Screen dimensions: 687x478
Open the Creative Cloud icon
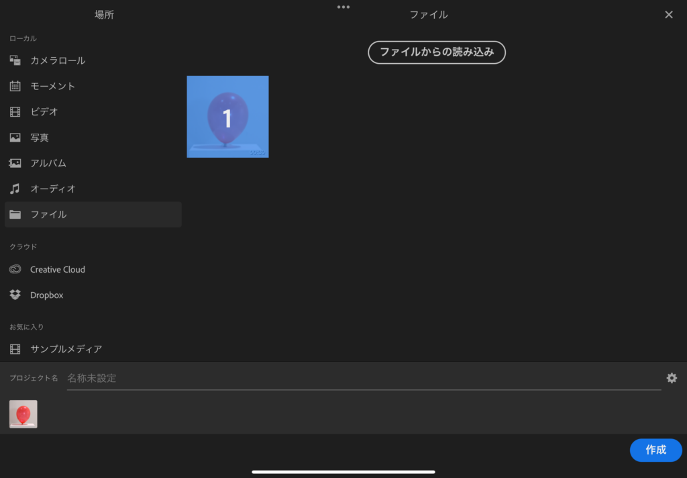[x=15, y=269]
